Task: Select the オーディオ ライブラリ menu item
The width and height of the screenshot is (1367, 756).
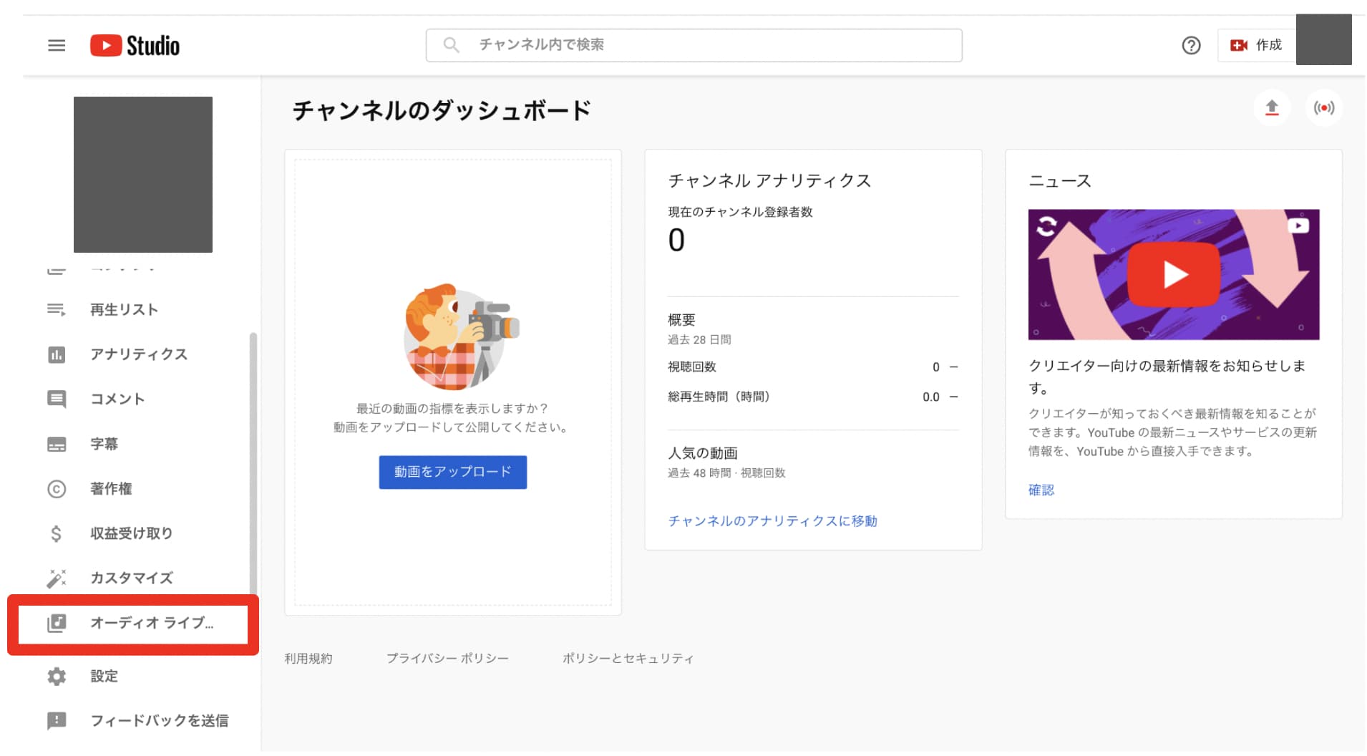Action: tap(151, 623)
